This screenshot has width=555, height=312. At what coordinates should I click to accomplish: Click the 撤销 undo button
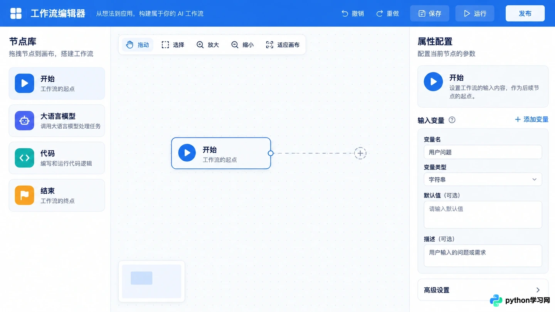tap(353, 13)
